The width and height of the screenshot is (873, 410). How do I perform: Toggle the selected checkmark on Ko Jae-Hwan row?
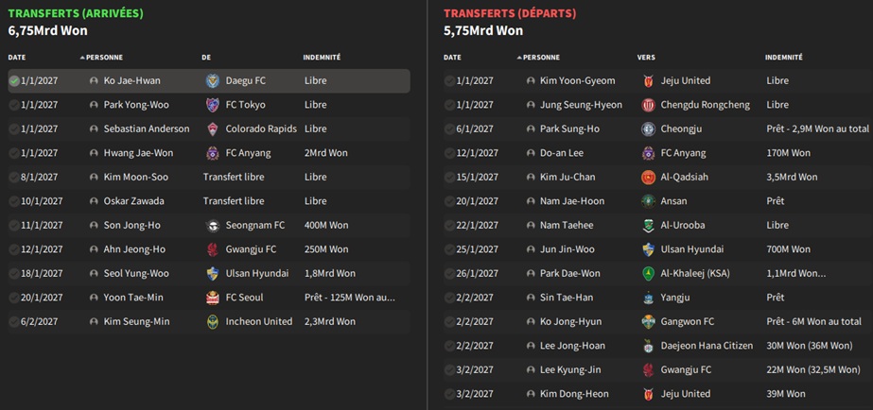[x=14, y=81]
